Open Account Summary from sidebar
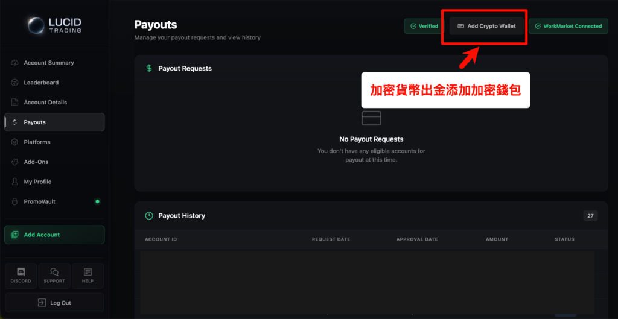Image resolution: width=618 pixels, height=319 pixels. 48,63
